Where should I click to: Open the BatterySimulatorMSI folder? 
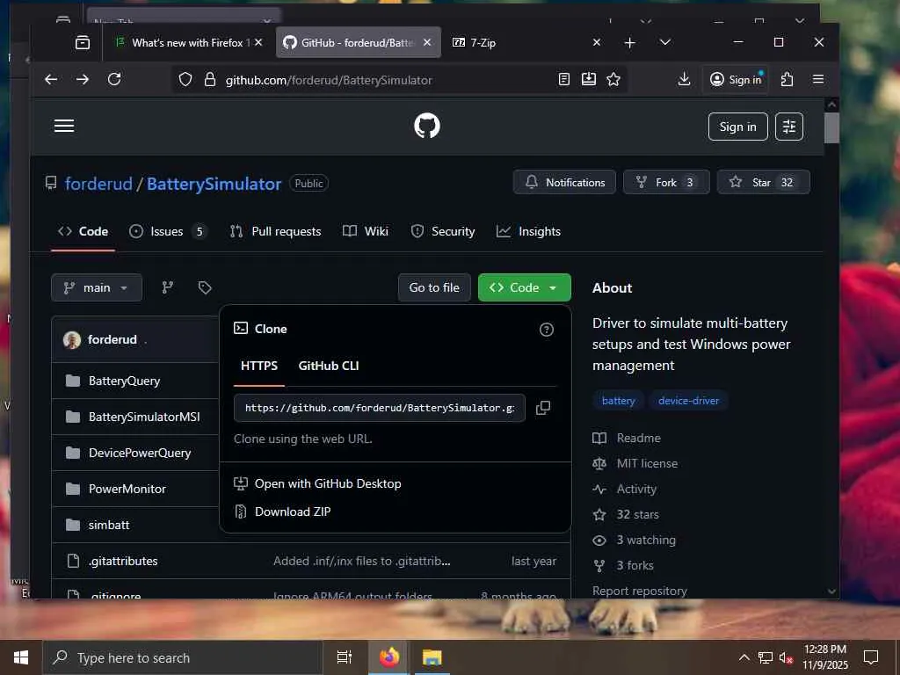click(144, 417)
